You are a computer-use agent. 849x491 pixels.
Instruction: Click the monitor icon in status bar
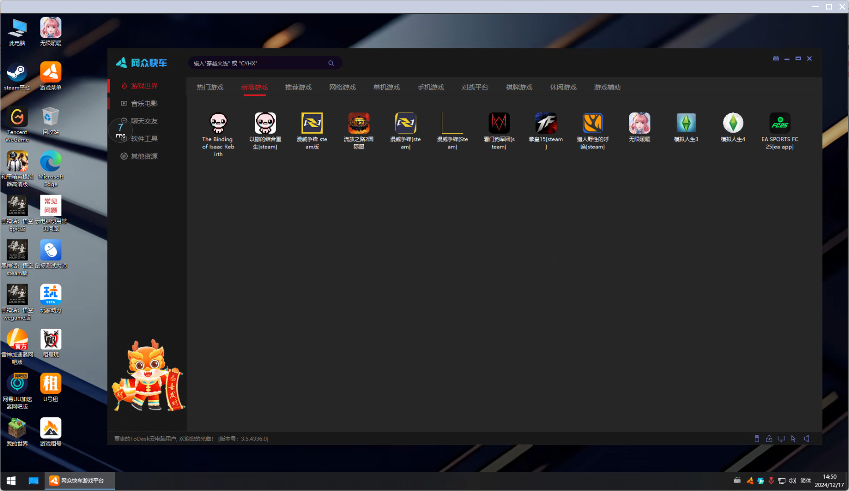tap(781, 439)
